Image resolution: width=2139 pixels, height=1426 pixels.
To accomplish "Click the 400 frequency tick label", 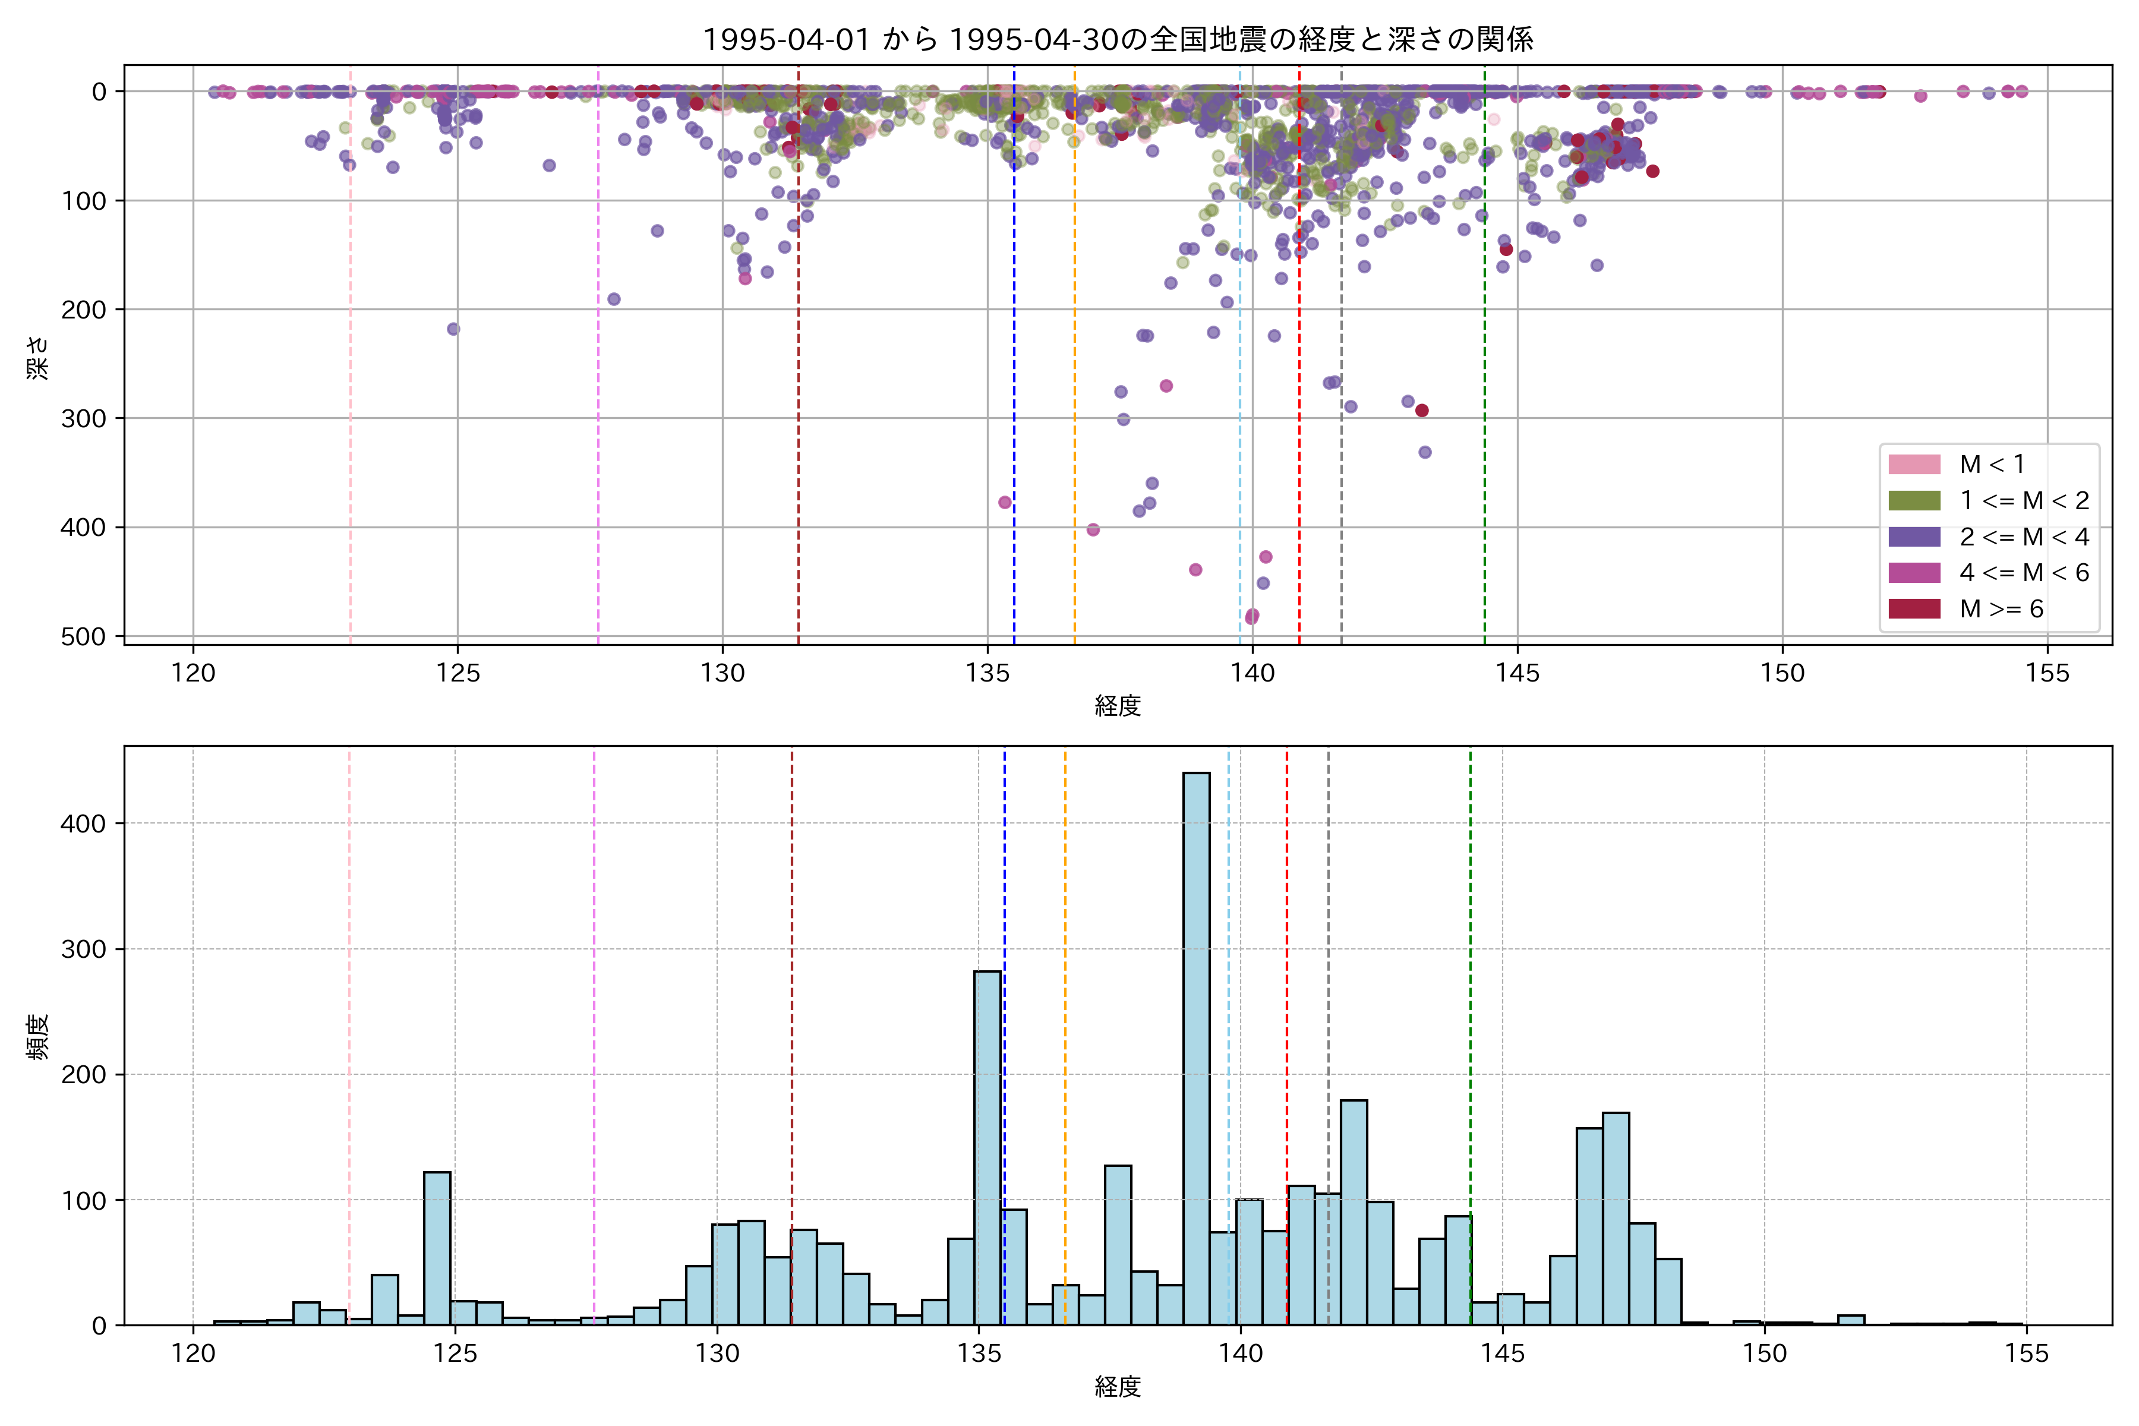I will (84, 824).
